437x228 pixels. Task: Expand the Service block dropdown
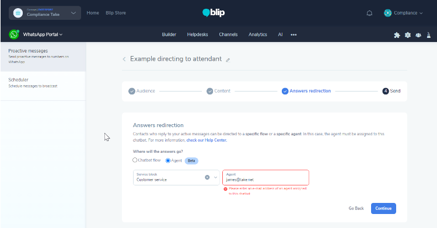(215, 177)
